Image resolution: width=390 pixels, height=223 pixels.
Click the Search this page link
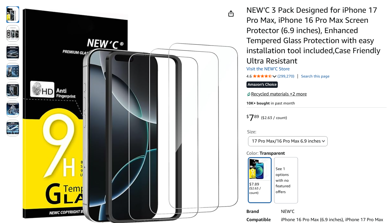click(315, 76)
